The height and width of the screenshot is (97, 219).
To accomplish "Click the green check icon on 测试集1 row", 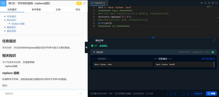I will 213,52.
